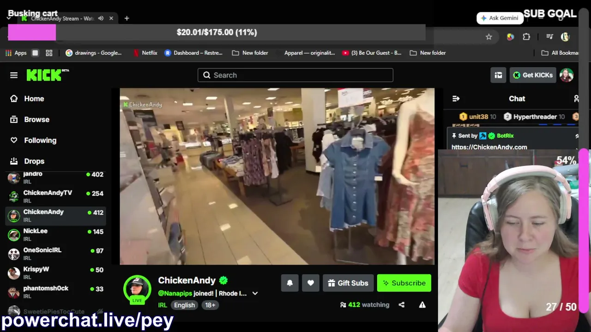Click the Gift Subs button
The width and height of the screenshot is (591, 332).
348,283
